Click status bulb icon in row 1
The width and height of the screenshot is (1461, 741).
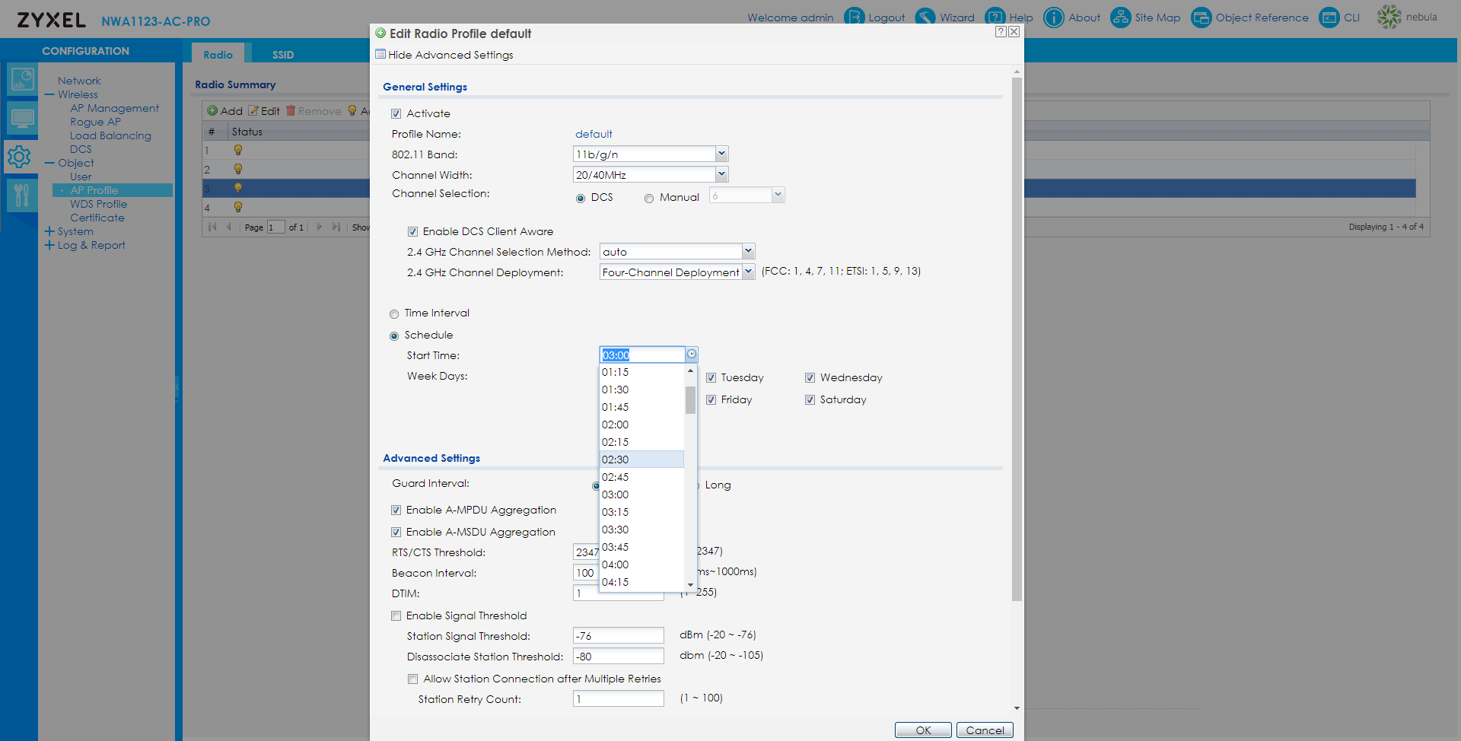coord(238,151)
